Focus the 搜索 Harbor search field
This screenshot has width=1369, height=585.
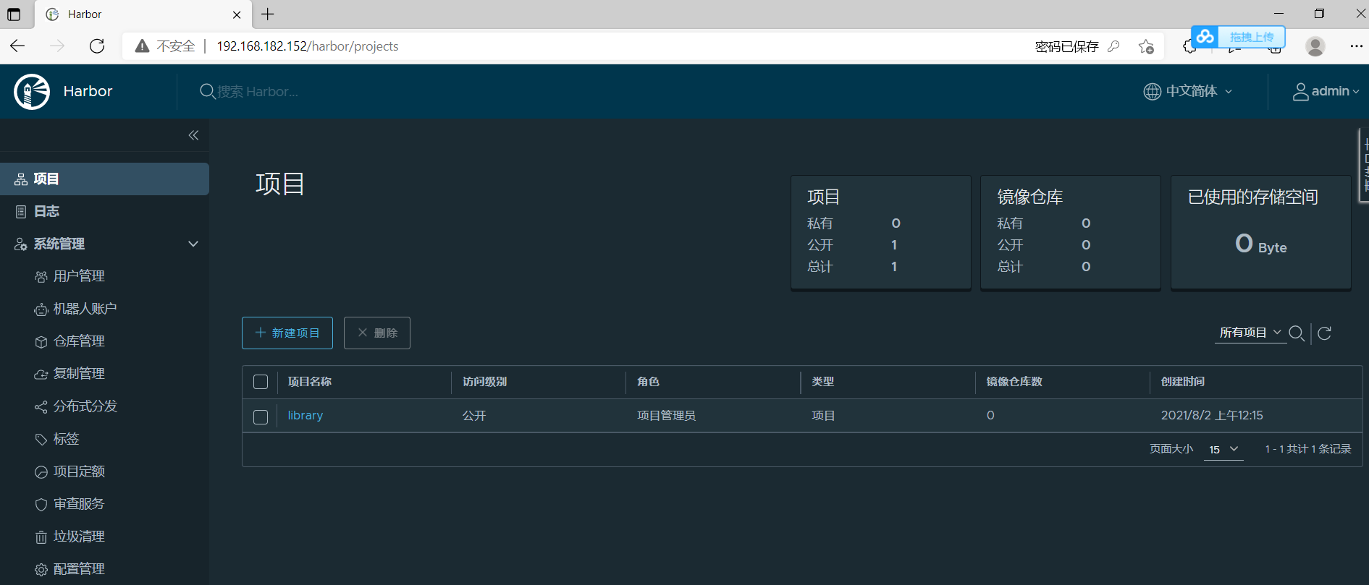pos(258,91)
